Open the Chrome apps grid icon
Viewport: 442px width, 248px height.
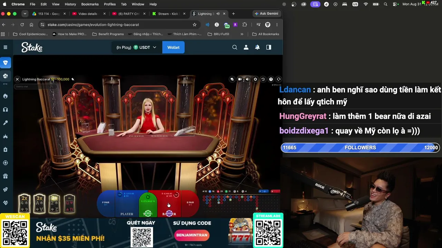[3, 34]
